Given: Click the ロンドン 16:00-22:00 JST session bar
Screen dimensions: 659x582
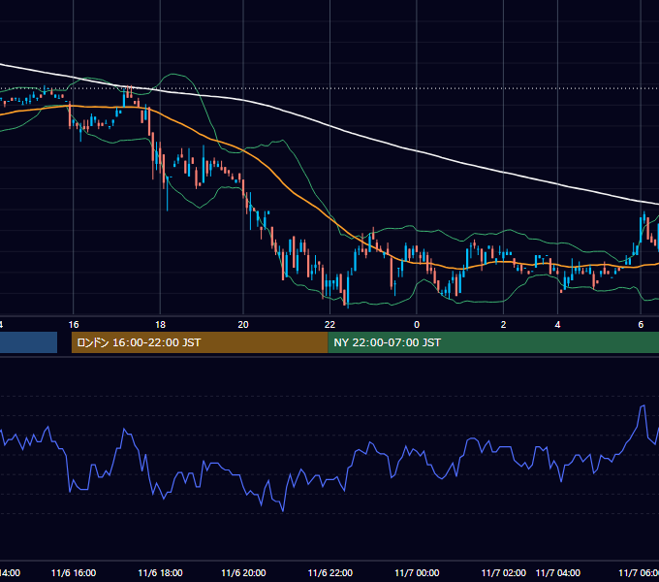Looking at the screenshot, I should (200, 342).
